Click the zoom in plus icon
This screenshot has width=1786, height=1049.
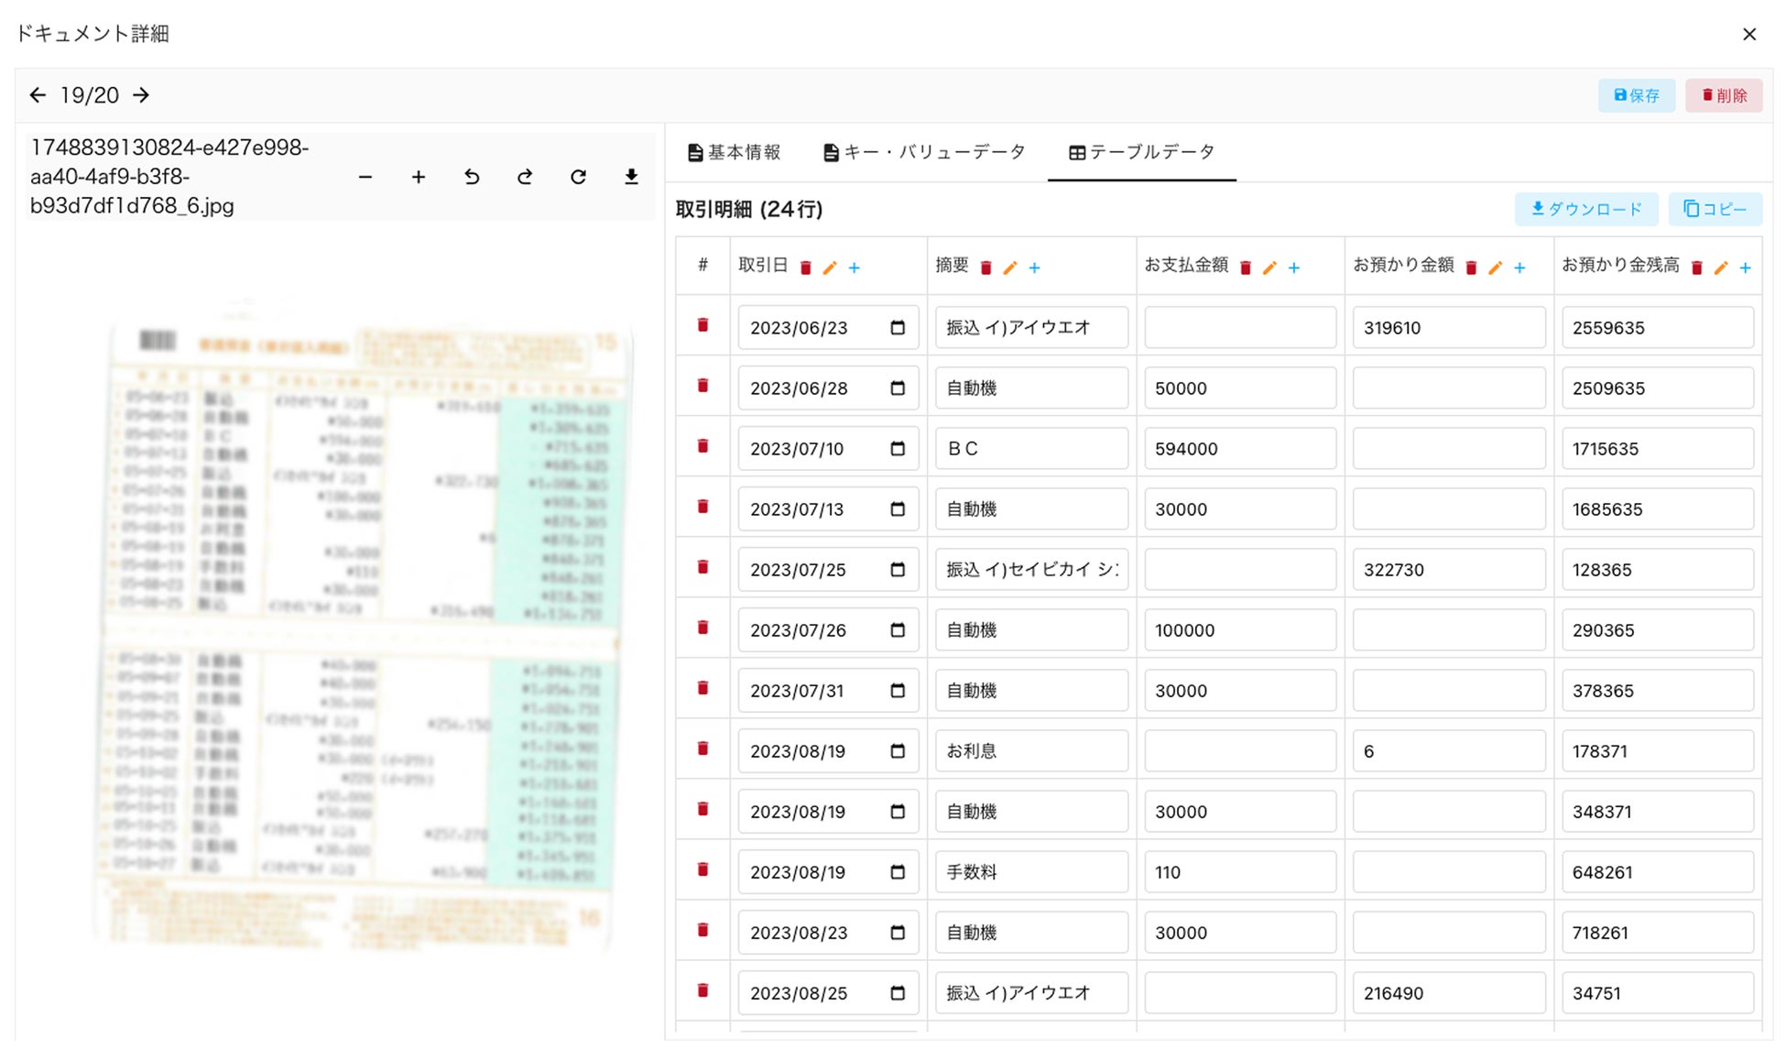coord(419,177)
